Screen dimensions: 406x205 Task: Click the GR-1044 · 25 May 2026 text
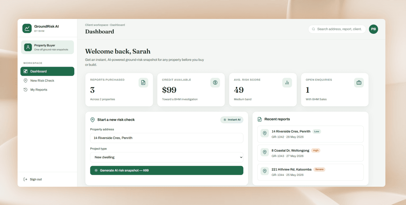[288, 175]
